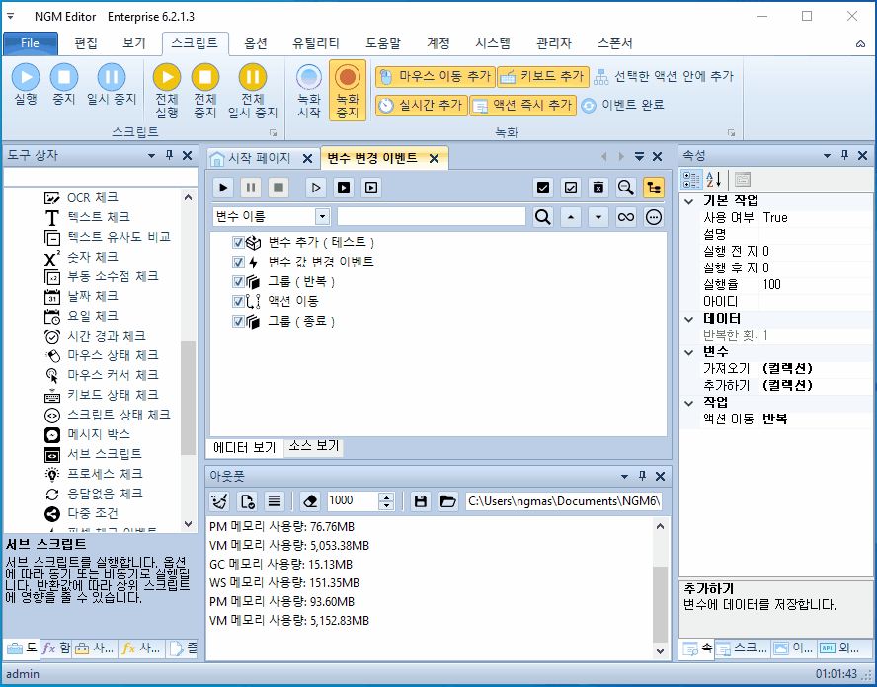Click the editor toolbar play button

224,188
